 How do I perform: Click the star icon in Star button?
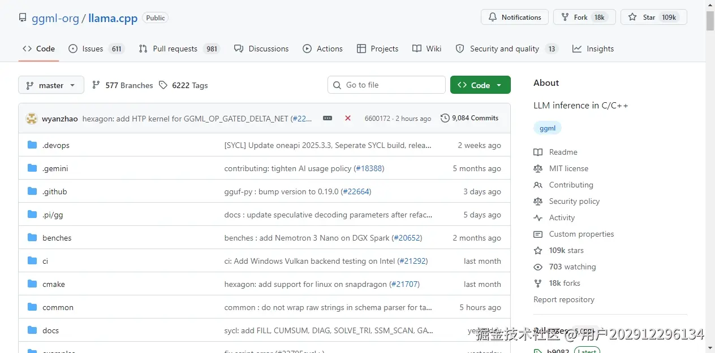[x=633, y=18]
